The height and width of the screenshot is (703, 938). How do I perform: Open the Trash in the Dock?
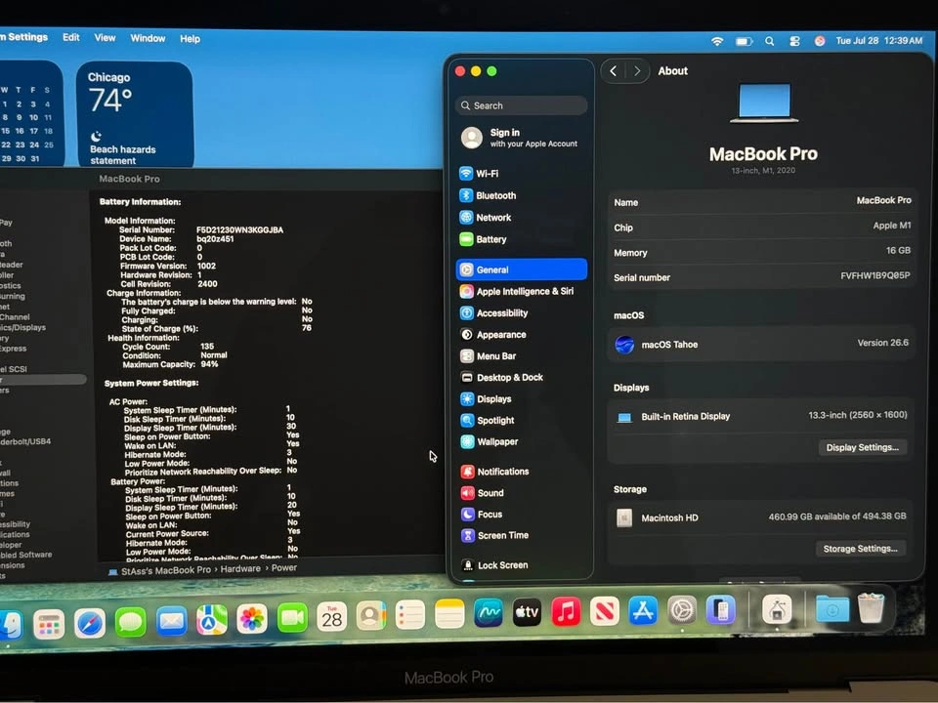(x=871, y=608)
